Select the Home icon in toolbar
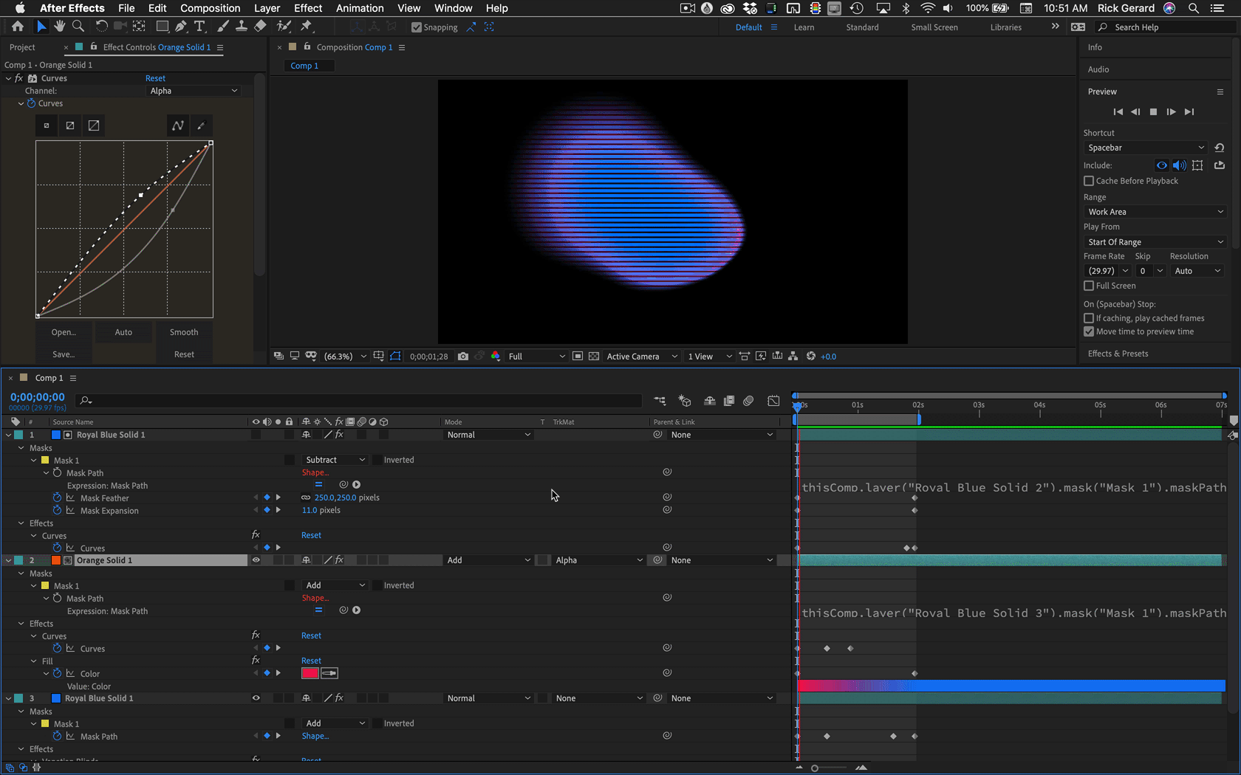Viewport: 1241px width, 775px height. tap(18, 27)
